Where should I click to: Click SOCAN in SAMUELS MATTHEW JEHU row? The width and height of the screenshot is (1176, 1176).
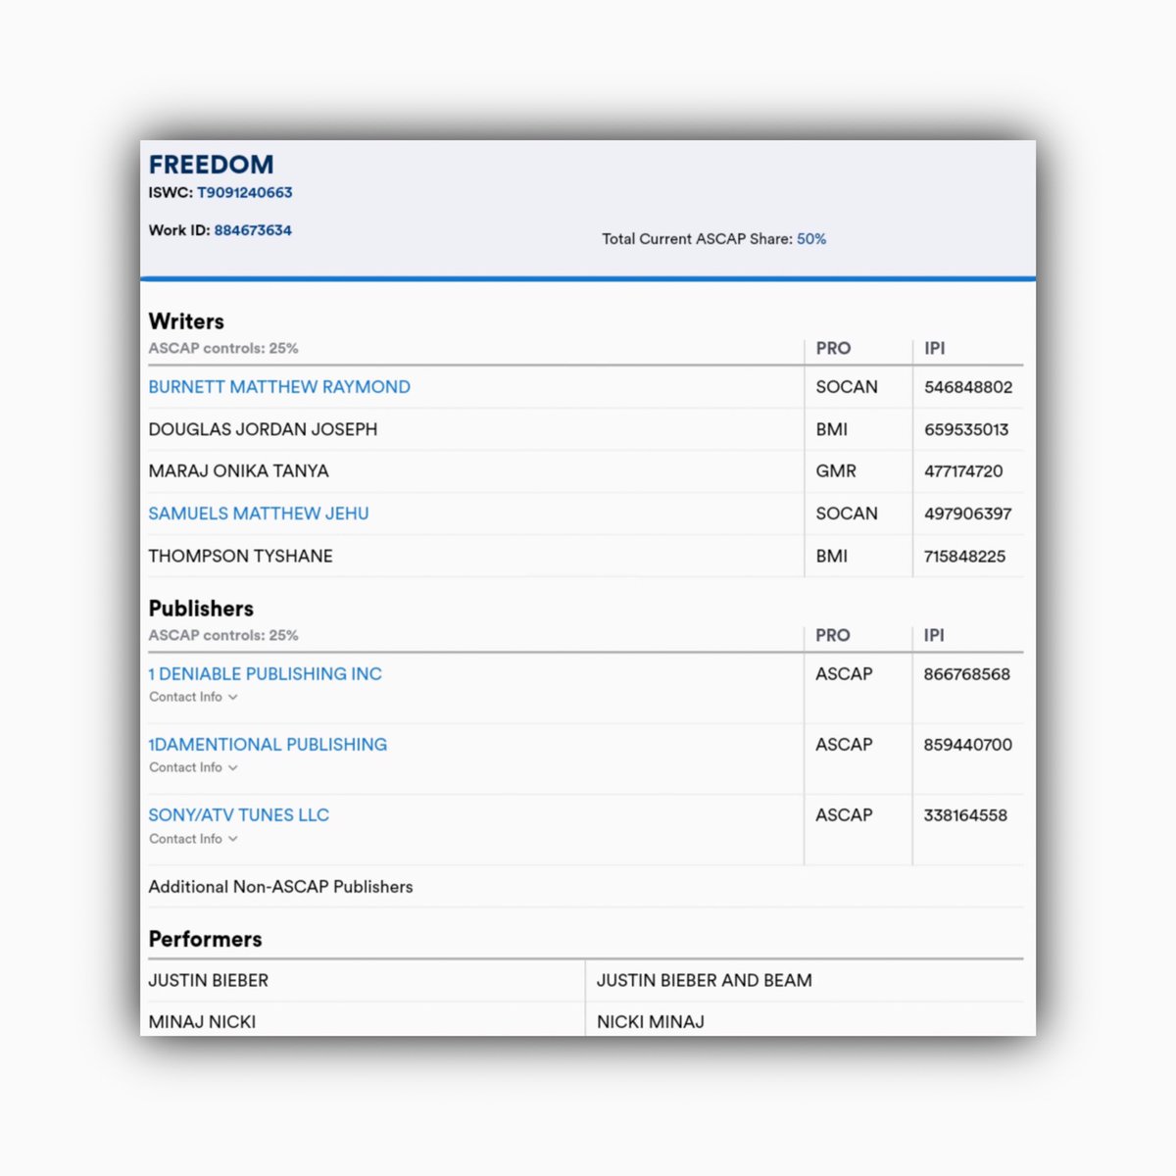[847, 514]
